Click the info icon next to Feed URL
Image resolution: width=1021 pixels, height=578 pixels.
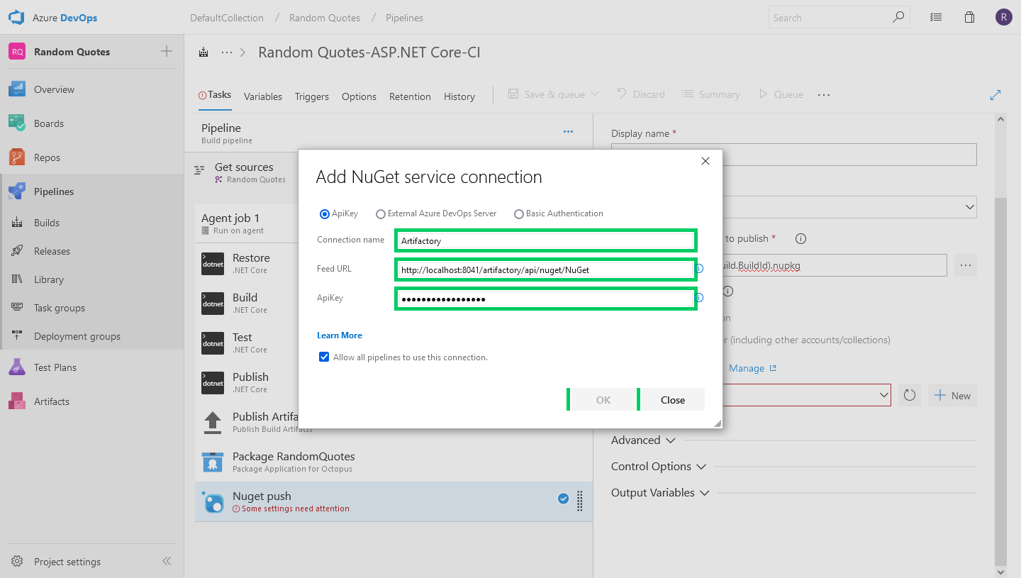pyautogui.click(x=698, y=269)
